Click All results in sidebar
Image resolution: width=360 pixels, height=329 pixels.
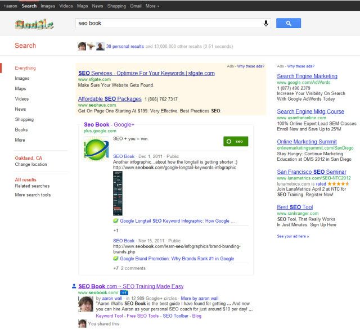26,180
